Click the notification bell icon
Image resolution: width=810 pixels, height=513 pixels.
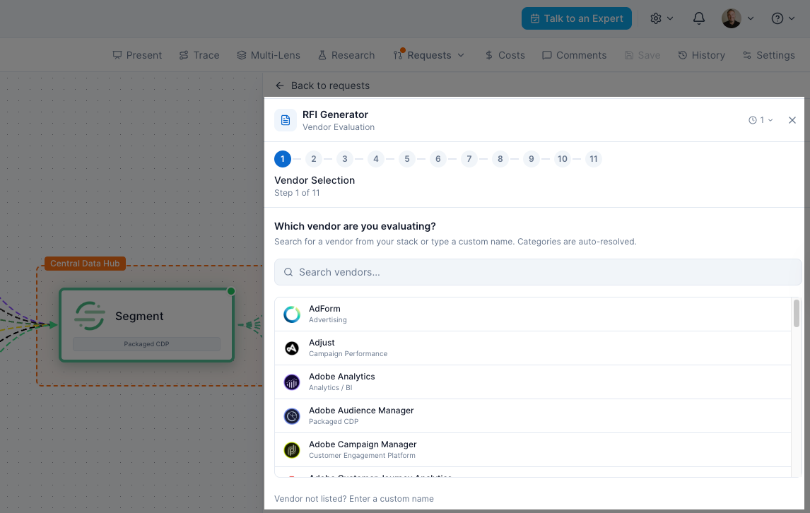point(698,18)
